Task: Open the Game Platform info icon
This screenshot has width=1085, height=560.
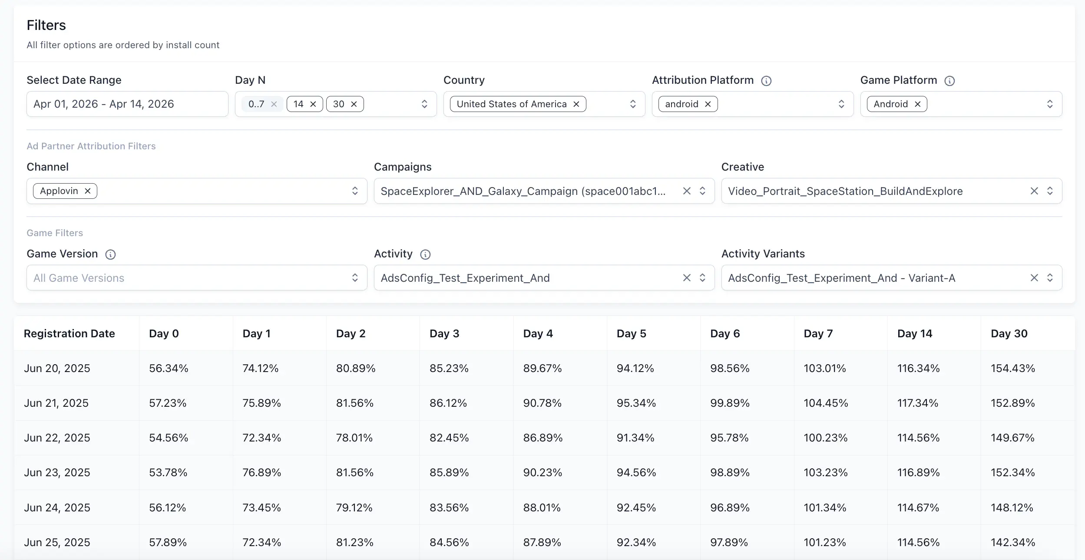Action: [950, 81]
